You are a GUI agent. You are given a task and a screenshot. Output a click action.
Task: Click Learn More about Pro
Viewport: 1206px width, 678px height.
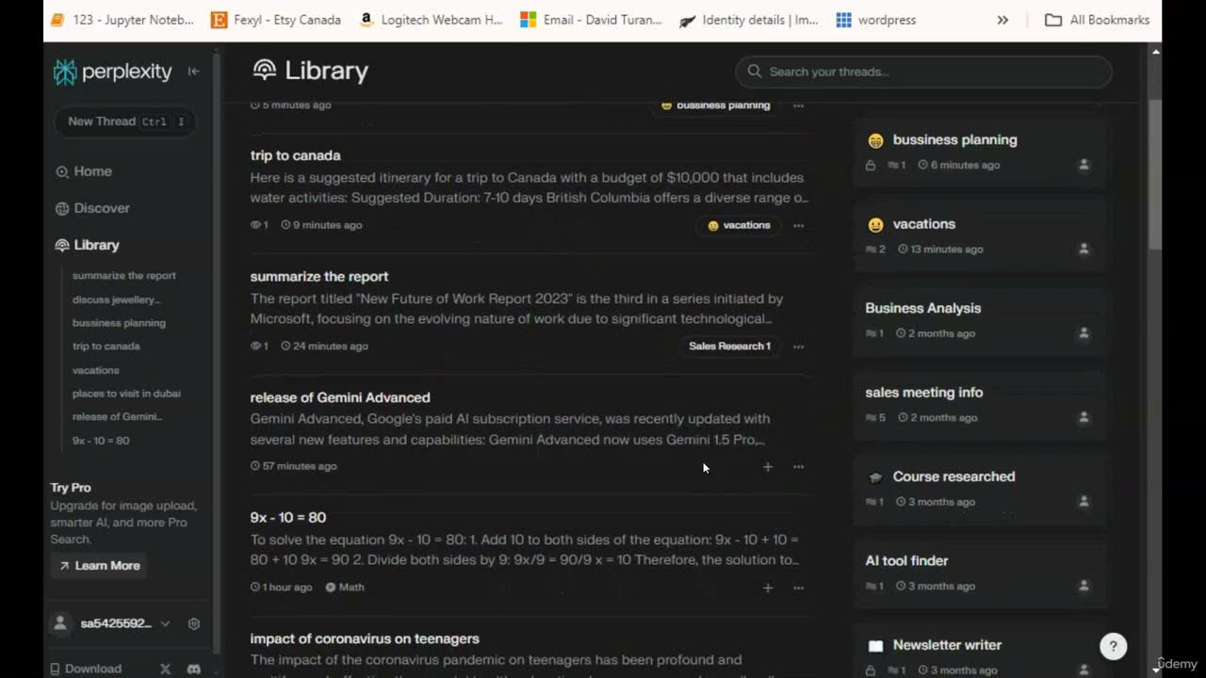99,566
